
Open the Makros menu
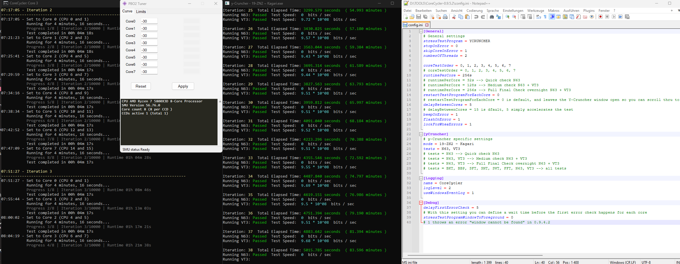(554, 11)
